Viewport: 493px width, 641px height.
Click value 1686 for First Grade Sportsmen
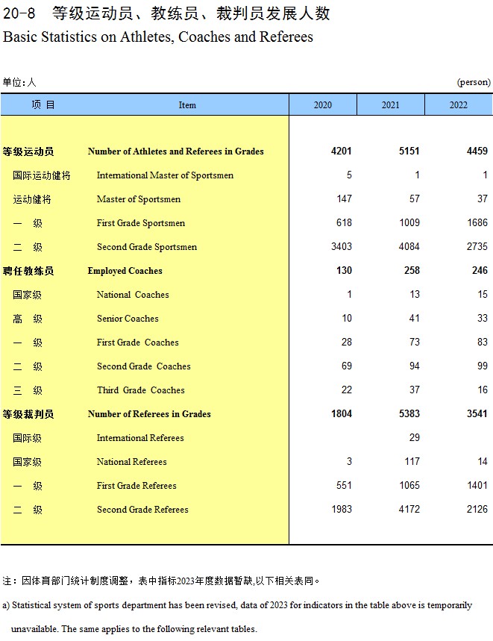click(x=477, y=223)
